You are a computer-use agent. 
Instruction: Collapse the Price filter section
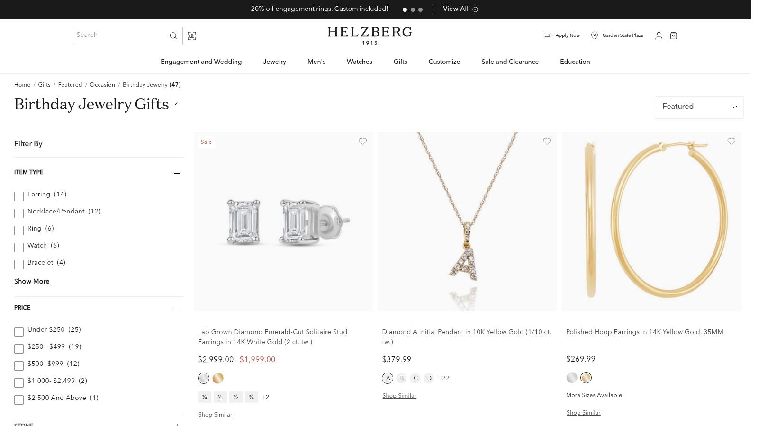(177, 309)
